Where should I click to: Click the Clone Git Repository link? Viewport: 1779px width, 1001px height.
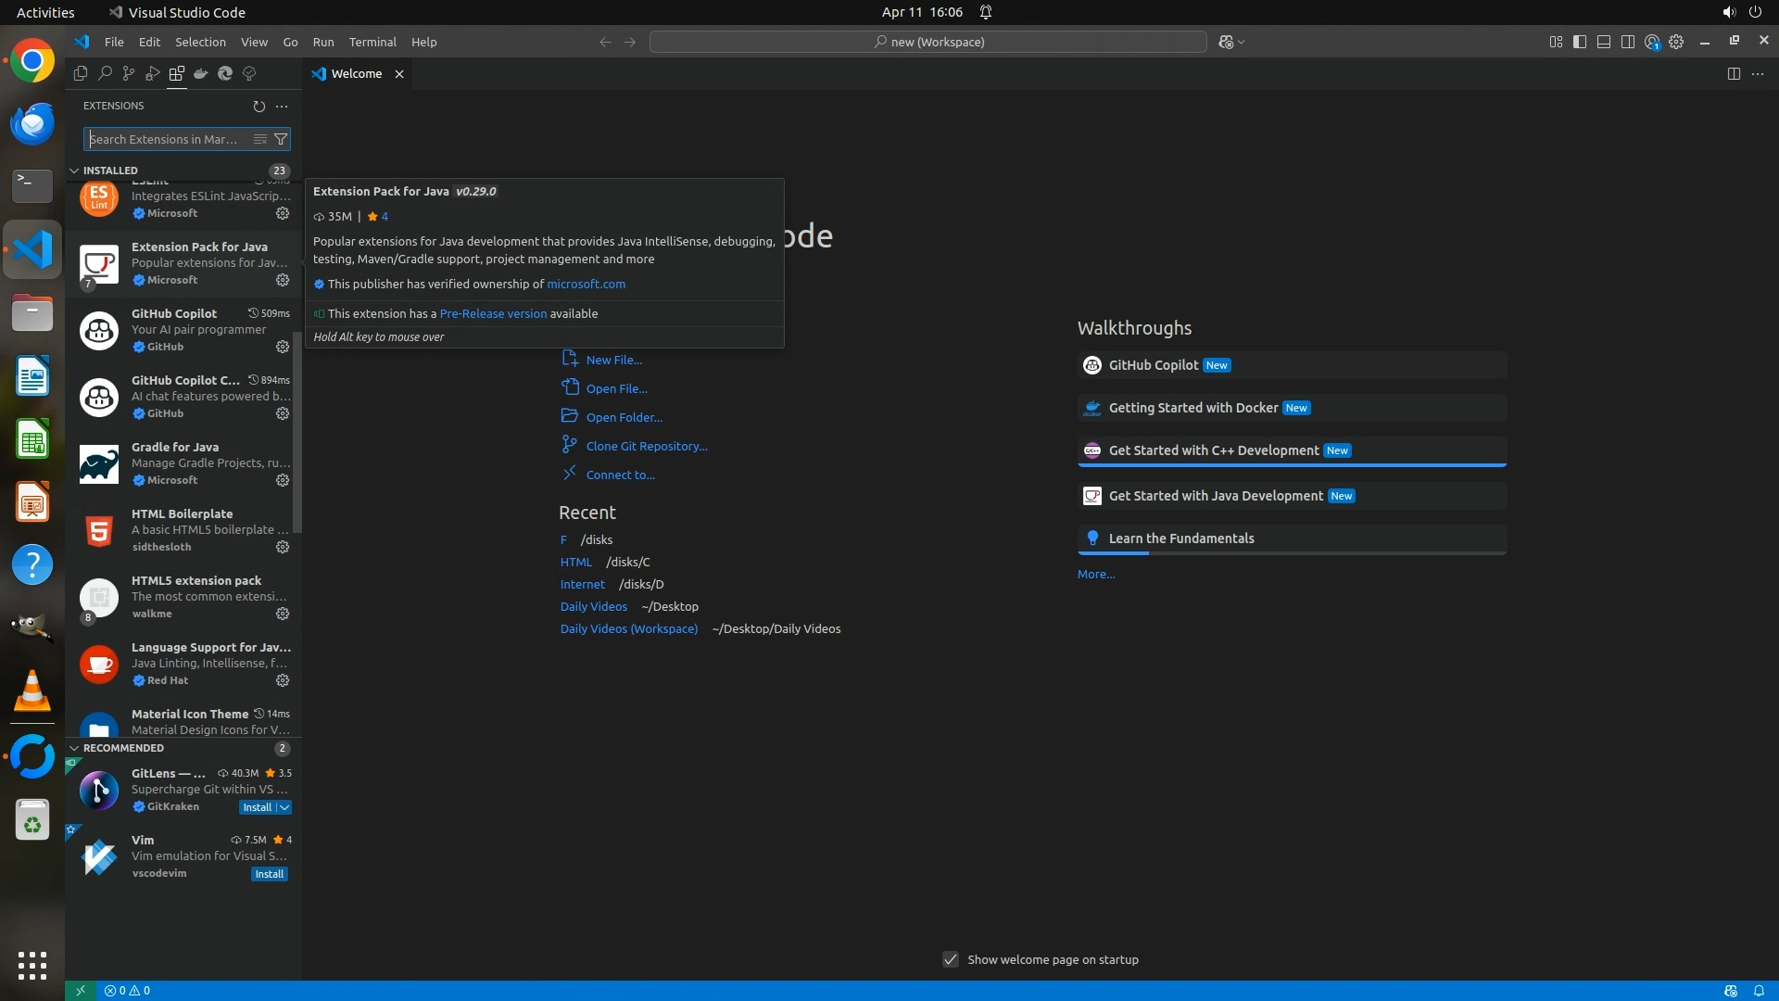coord(646,446)
